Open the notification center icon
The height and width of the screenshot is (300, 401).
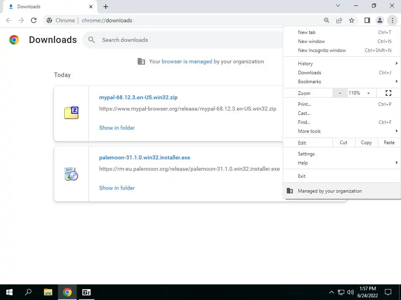(x=388, y=292)
